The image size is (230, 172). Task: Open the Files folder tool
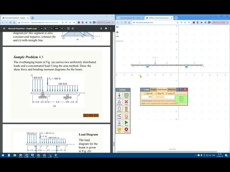pos(119,130)
